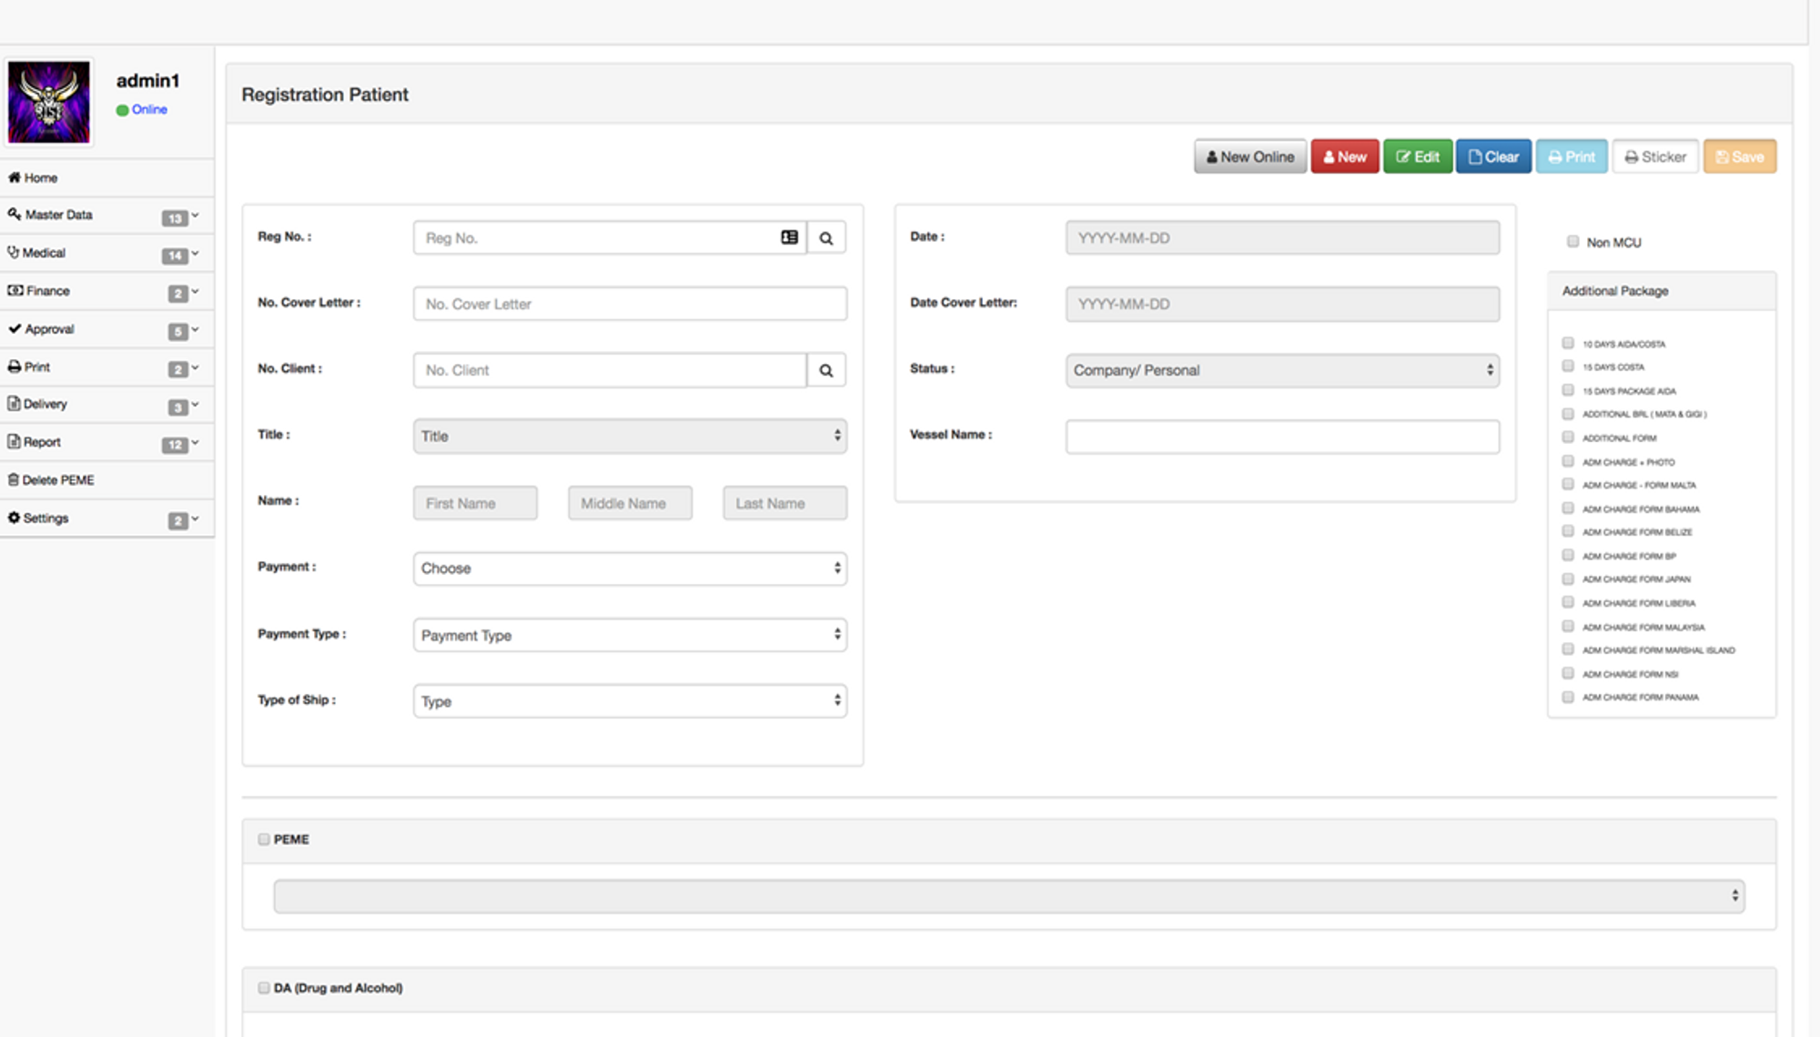This screenshot has height=1037, width=1820.
Task: Tick the PEME section checkbox
Action: [264, 839]
